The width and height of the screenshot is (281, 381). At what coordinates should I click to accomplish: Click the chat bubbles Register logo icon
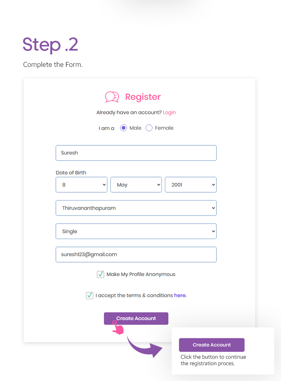(112, 97)
